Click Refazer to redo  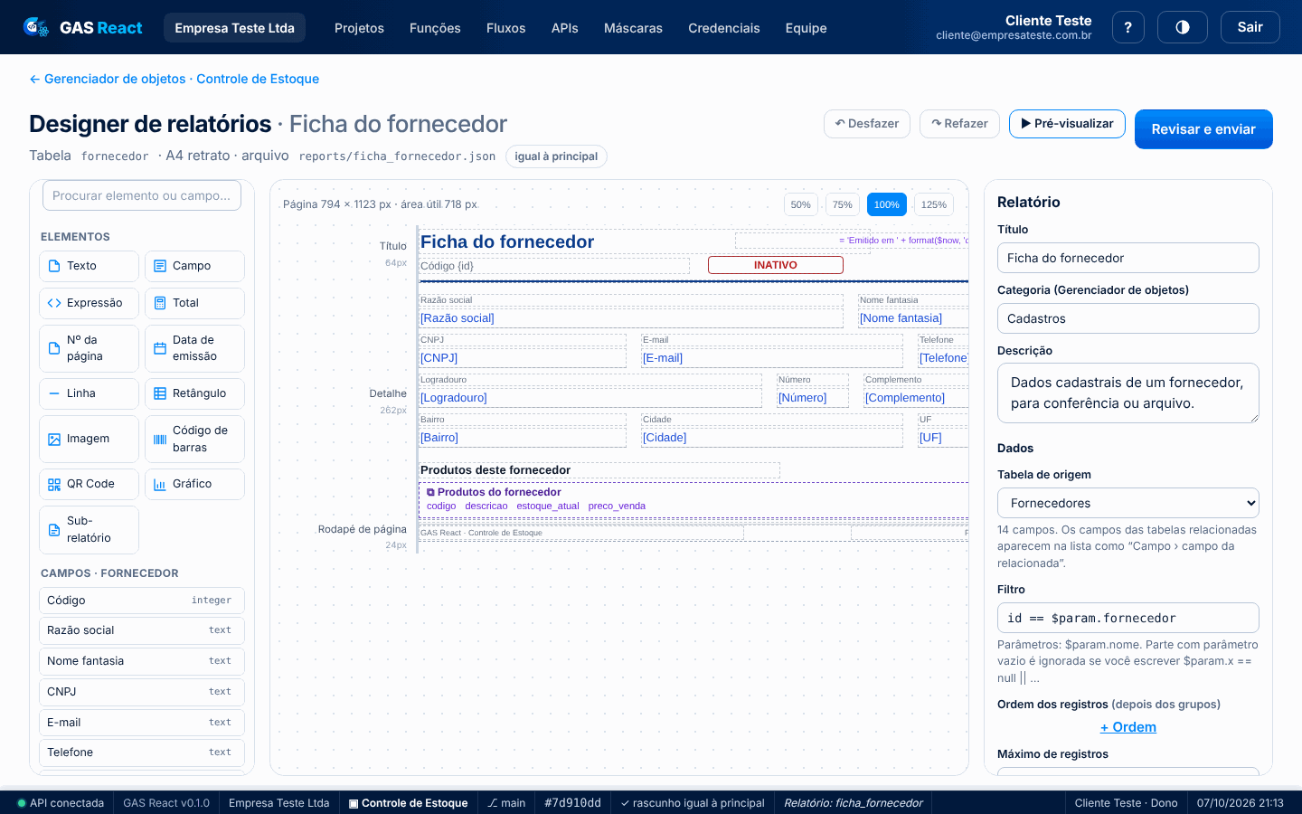(x=959, y=124)
